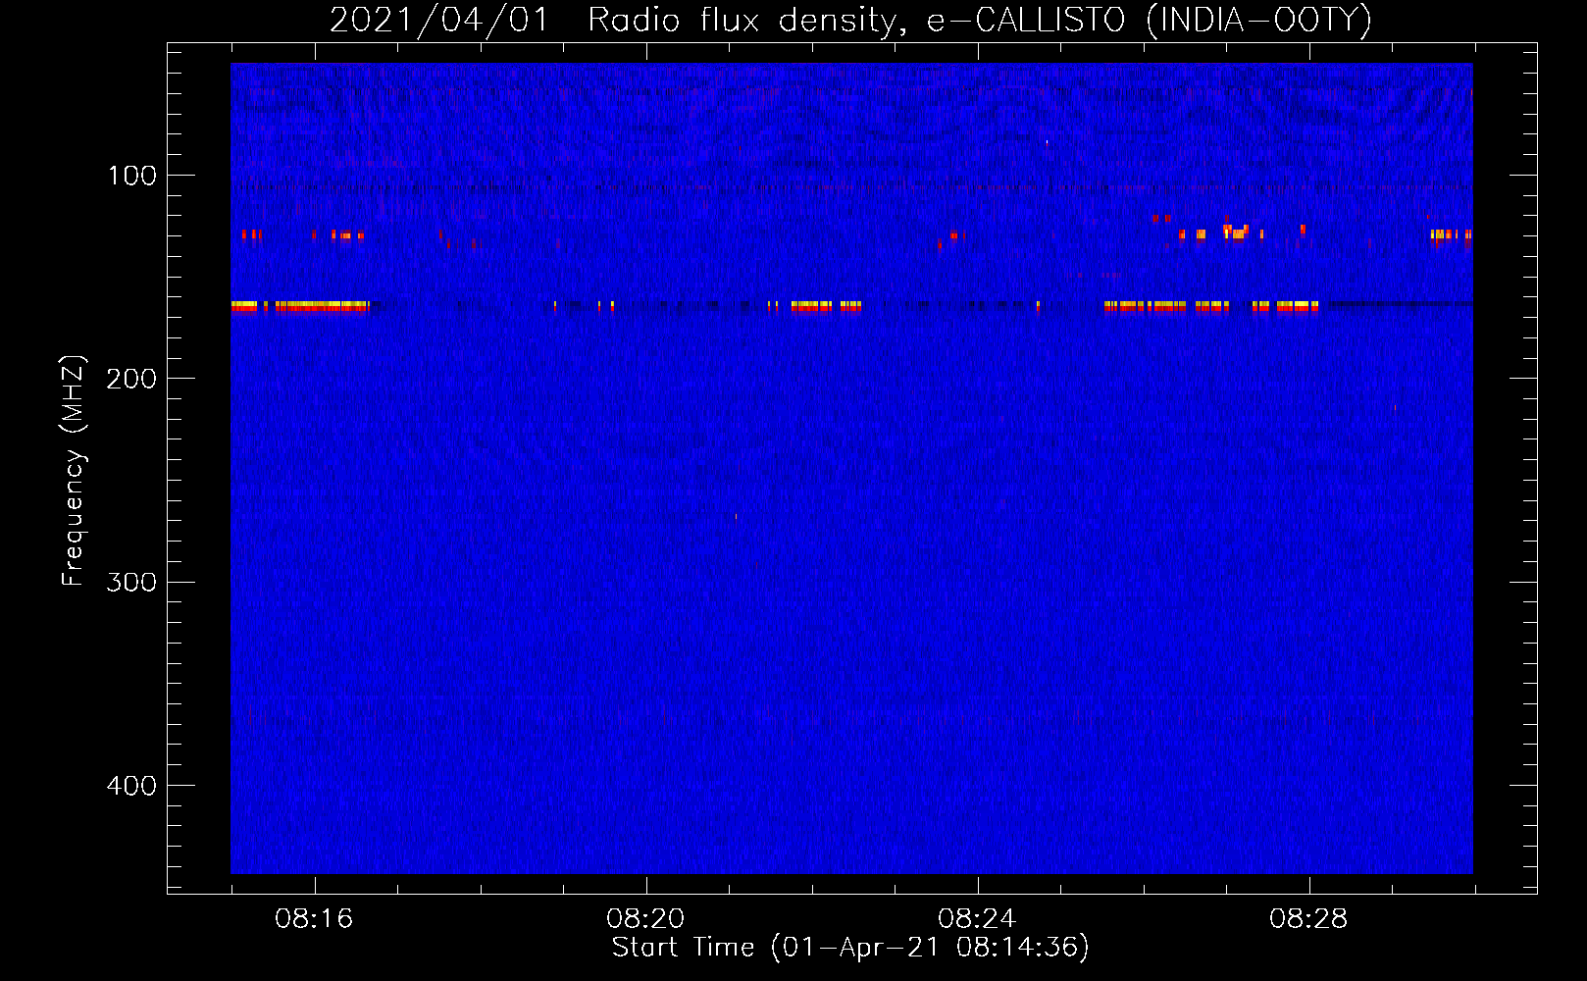Click the '300' frequency tick label
The height and width of the screenshot is (981, 1587).
coord(131,583)
